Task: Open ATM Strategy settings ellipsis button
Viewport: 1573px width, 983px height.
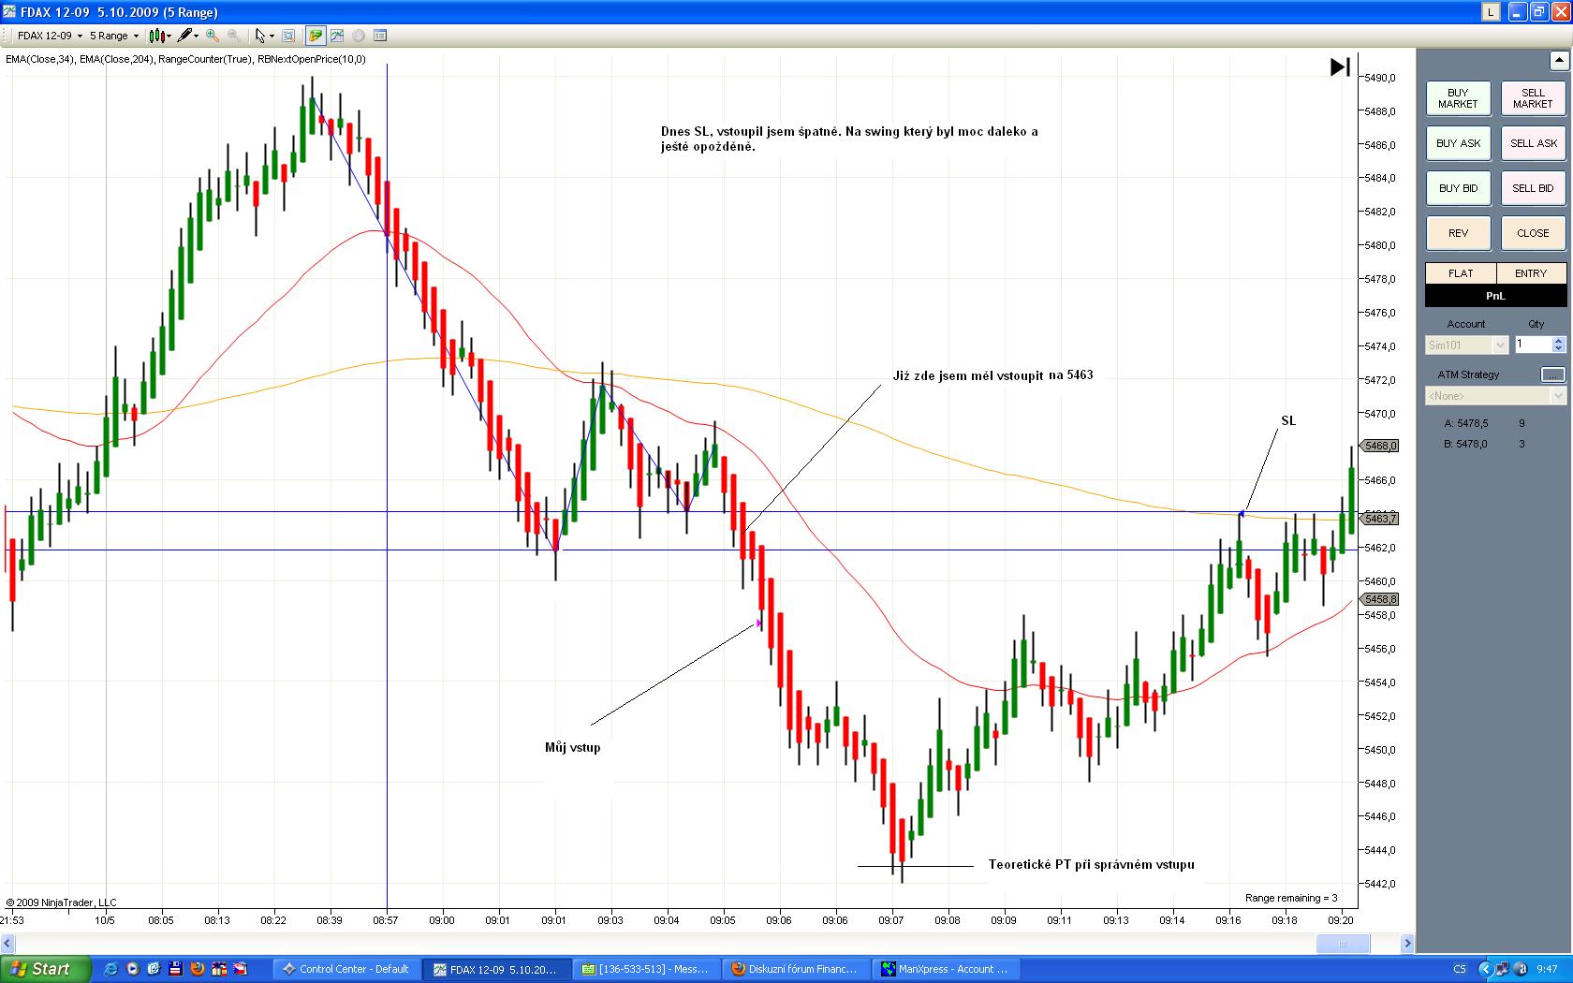Action: coord(1552,374)
